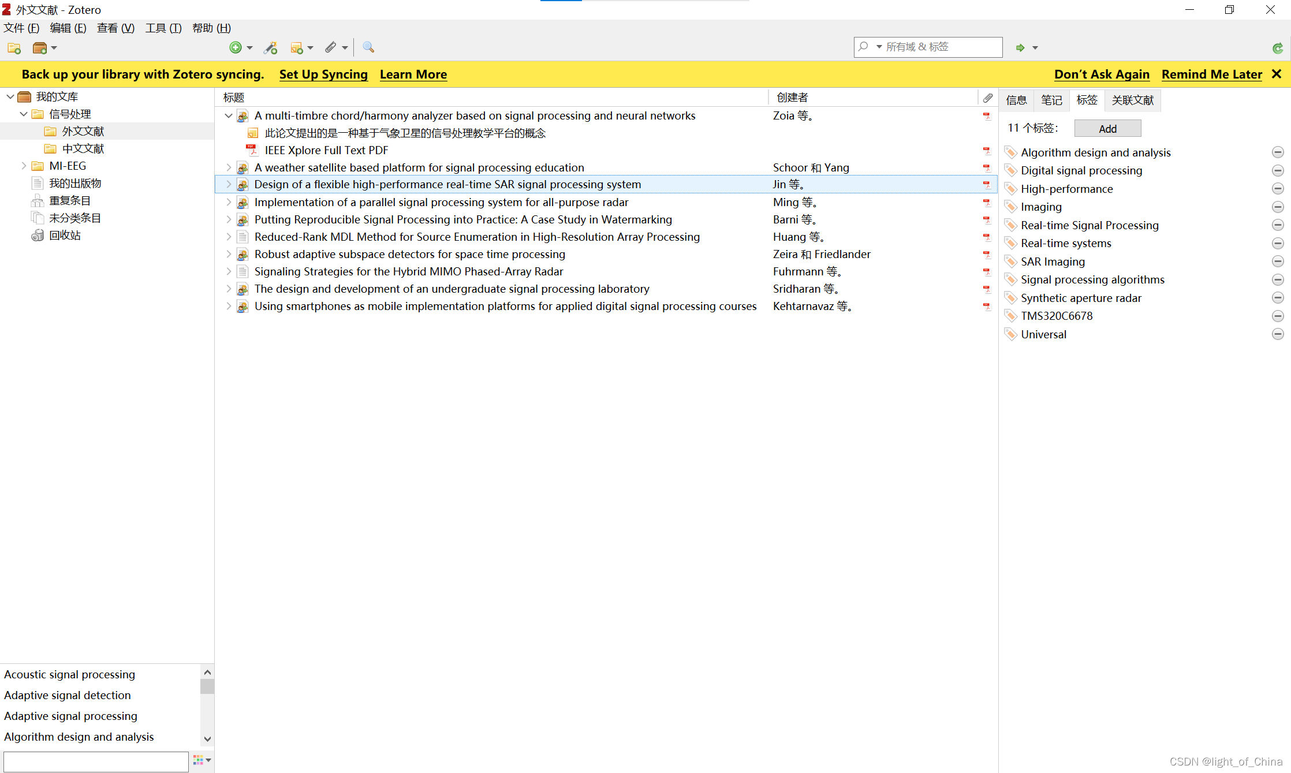Image resolution: width=1291 pixels, height=773 pixels.
Task: Open tag selector color actions dropdown
Action: (202, 760)
